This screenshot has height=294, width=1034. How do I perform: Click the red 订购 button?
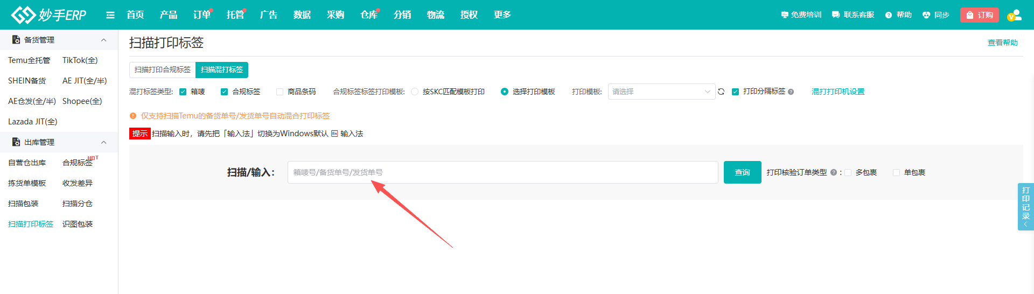pyautogui.click(x=979, y=15)
